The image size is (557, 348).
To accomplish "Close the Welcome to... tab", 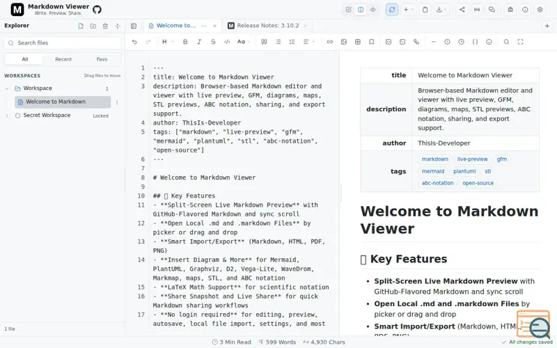I will point(214,26).
